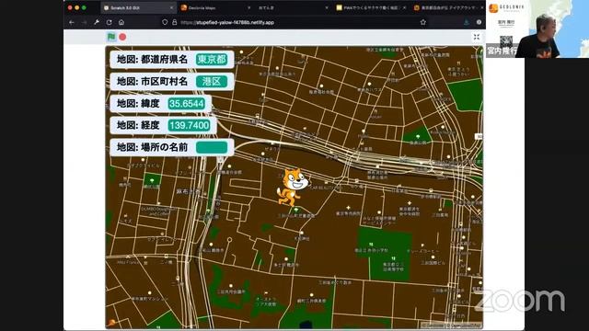
Task: Click the netlify.app URL in address bar
Action: click(227, 22)
